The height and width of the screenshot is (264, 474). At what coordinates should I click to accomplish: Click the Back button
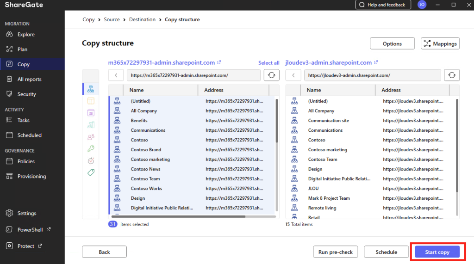coord(104,252)
